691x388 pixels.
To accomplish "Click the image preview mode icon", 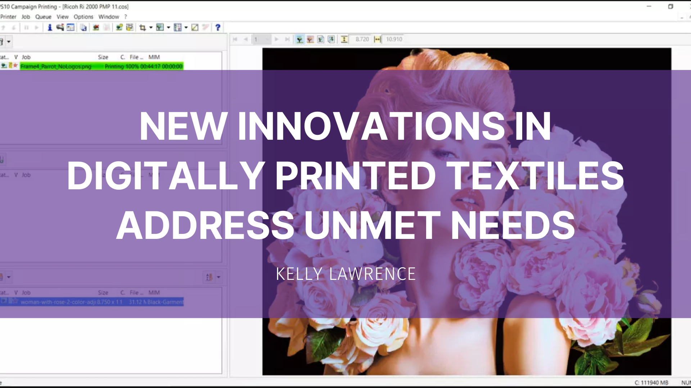I will pos(160,27).
